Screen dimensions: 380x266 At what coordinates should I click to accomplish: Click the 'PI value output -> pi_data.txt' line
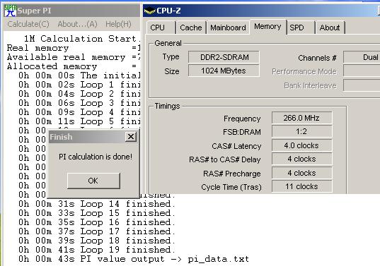pos(134,259)
